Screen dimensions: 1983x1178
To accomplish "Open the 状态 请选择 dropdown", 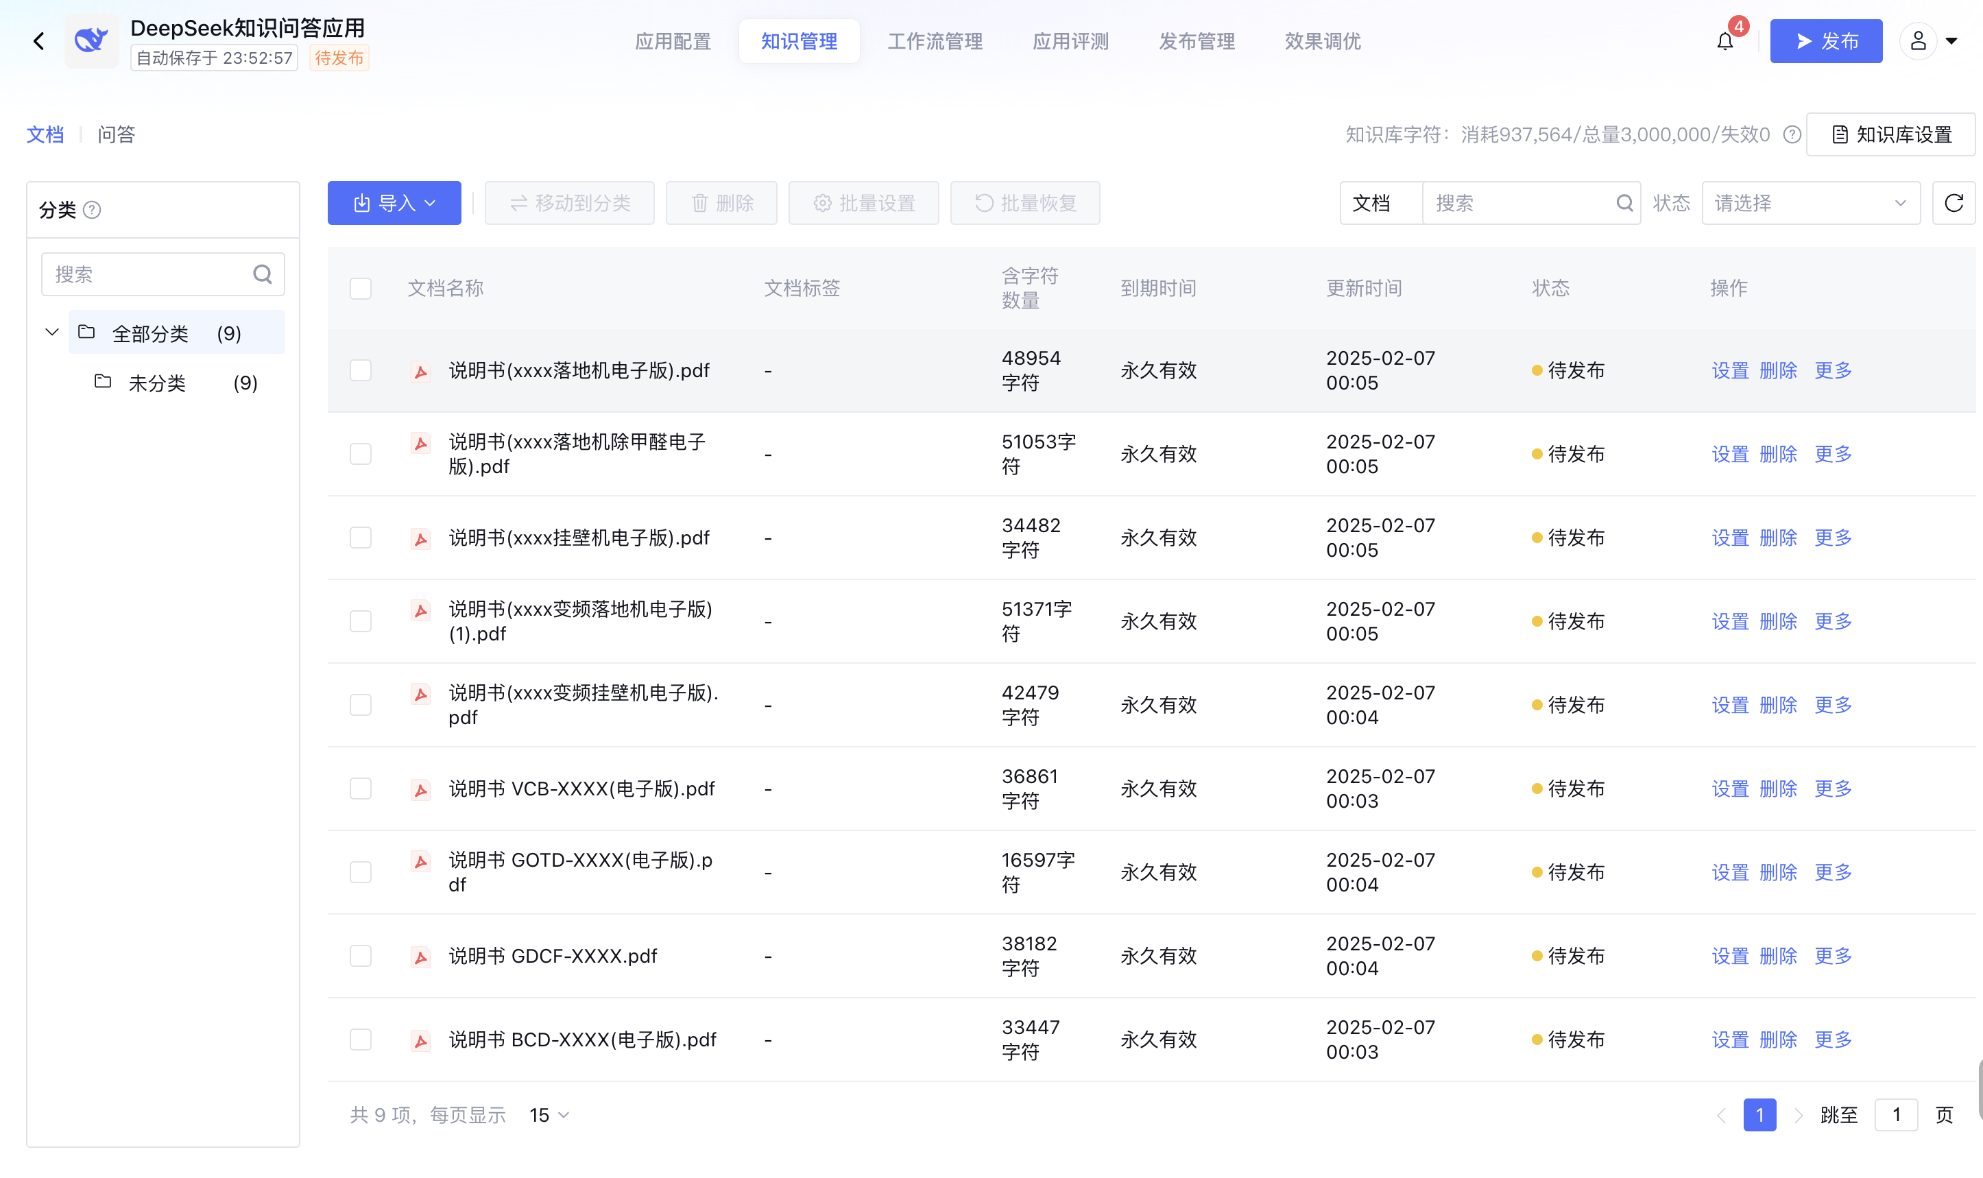I will click(1810, 203).
